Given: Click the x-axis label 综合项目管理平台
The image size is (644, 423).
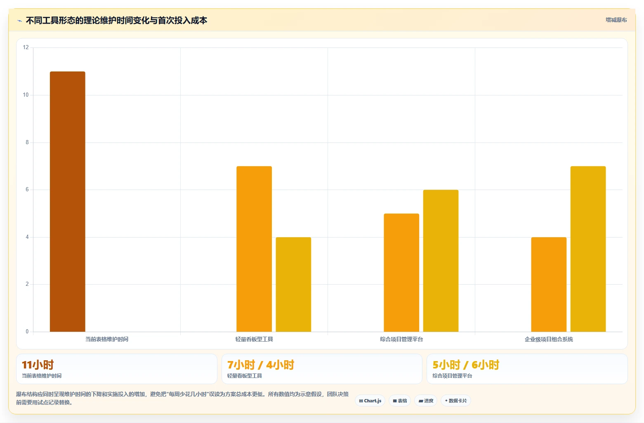Looking at the screenshot, I should (x=401, y=339).
